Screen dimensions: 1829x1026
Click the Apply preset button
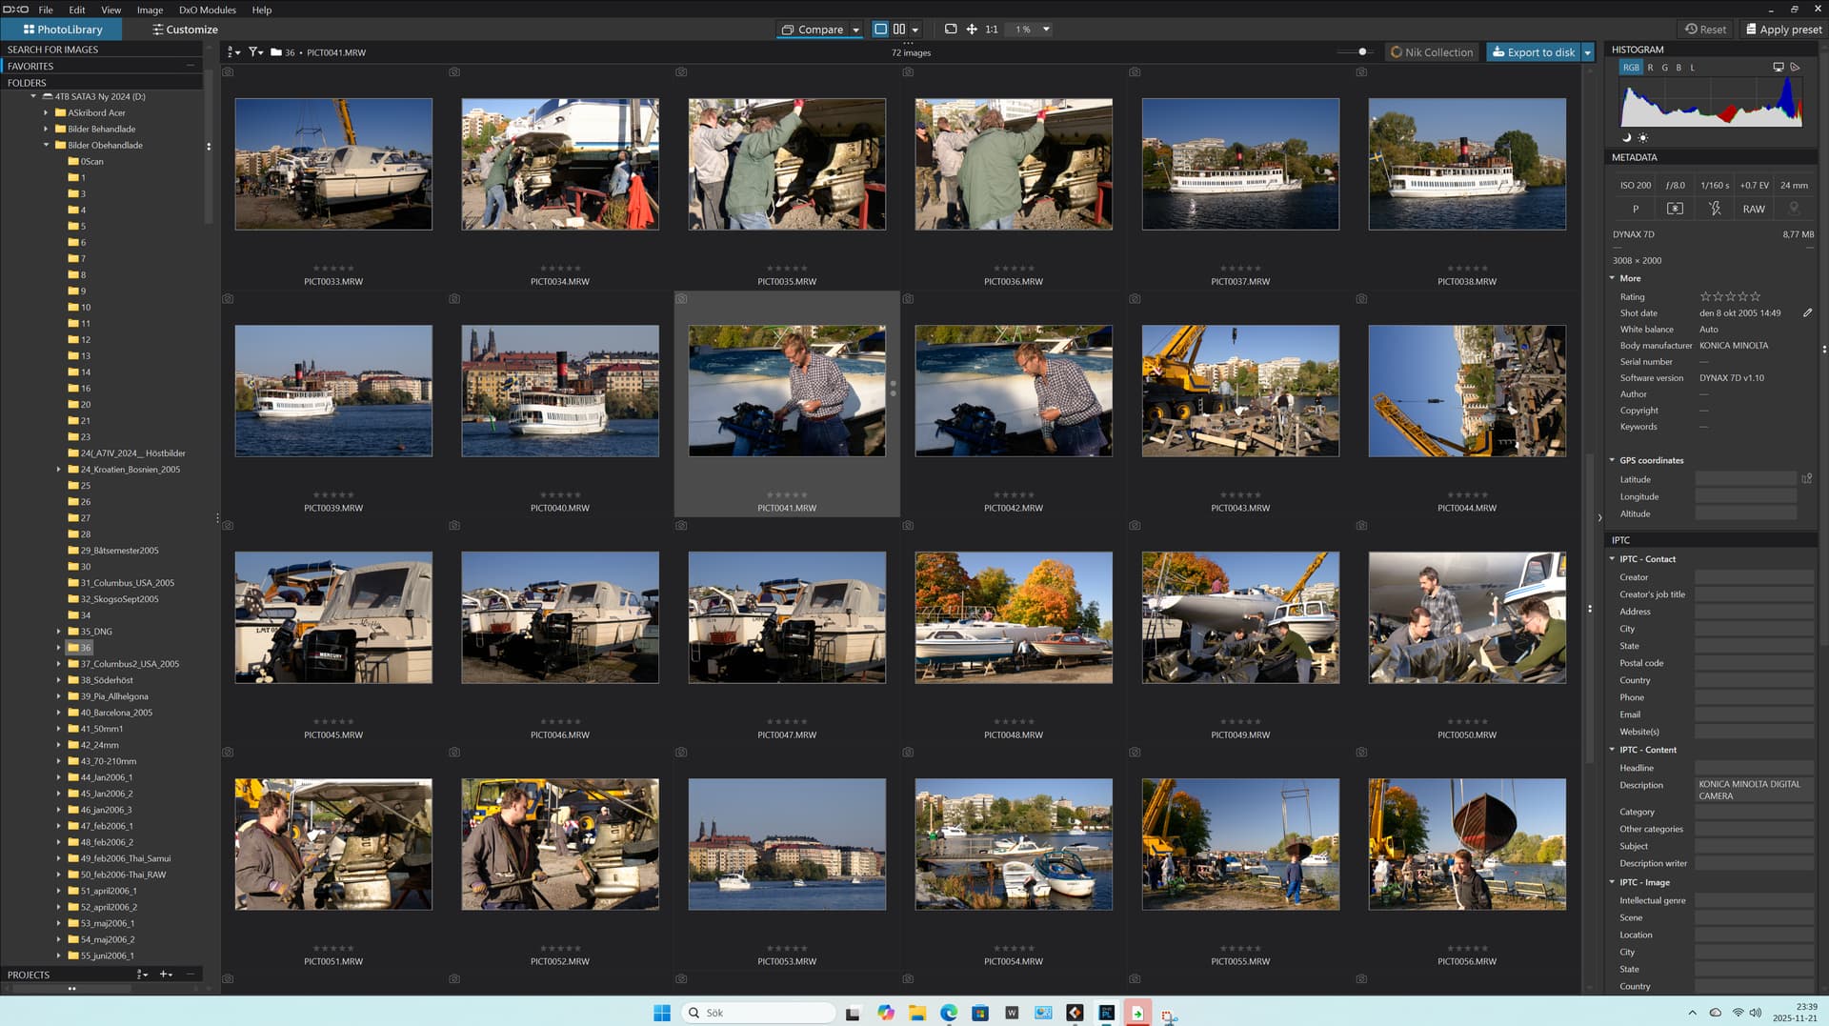coord(1783,30)
